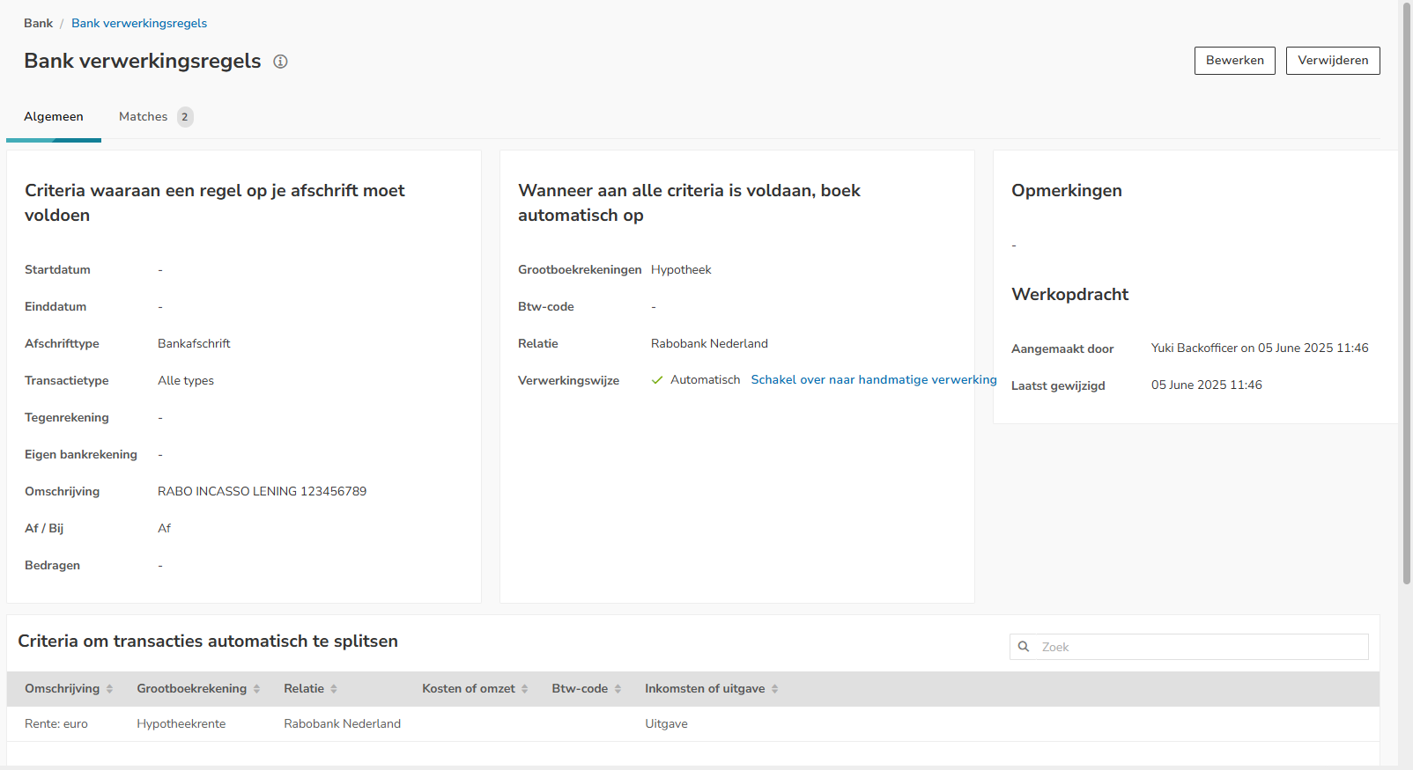Click the Inkomsten of uitgave header label
This screenshot has height=770, width=1413.
[705, 689]
